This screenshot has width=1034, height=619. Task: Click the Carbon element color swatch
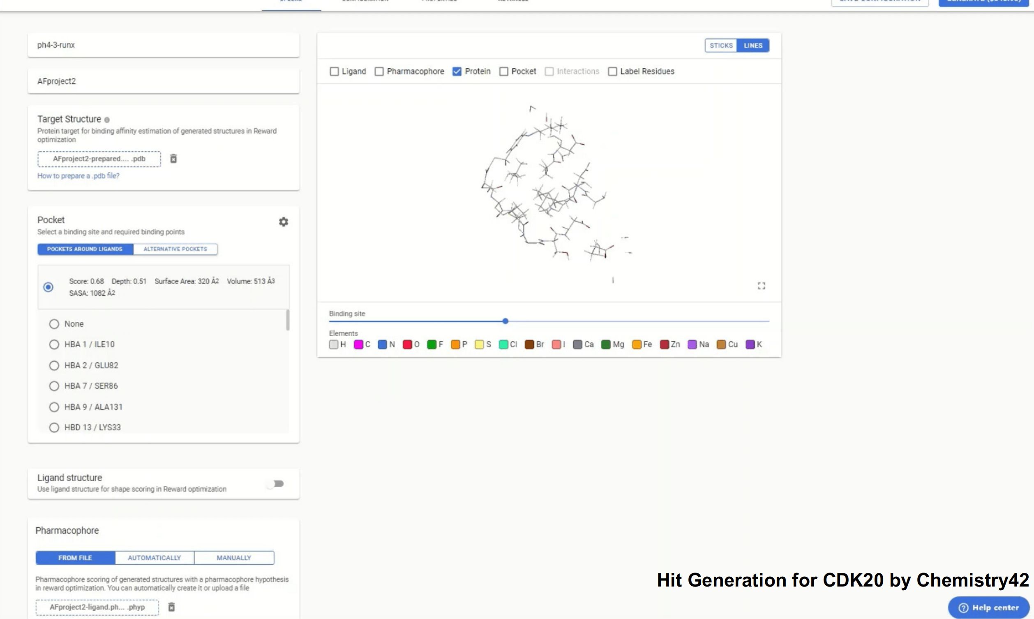tap(358, 344)
